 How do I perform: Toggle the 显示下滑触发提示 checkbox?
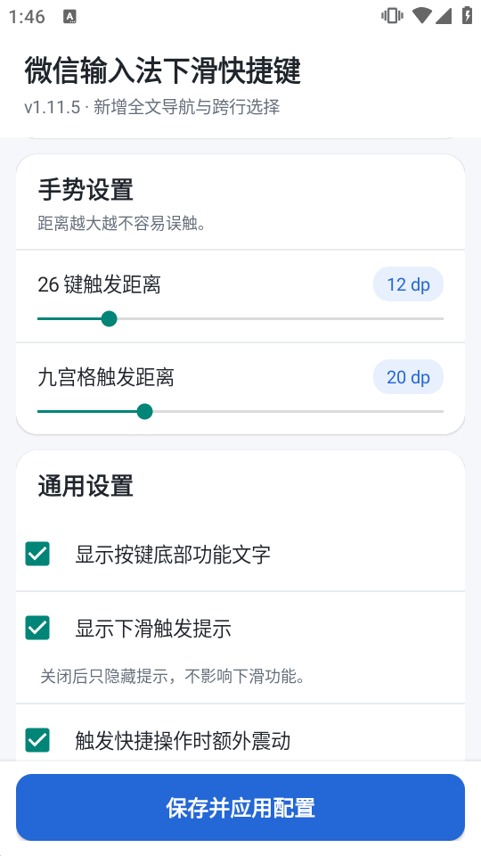point(37,629)
